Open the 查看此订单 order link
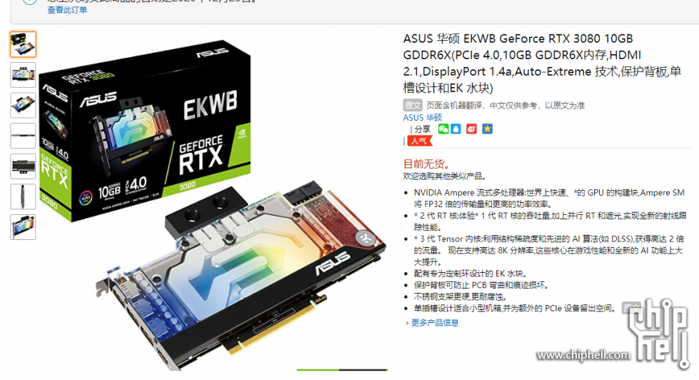 [67, 10]
